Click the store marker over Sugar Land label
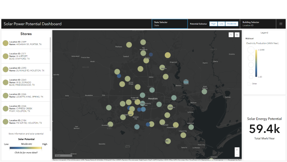The image size is (287, 162). pyautogui.click(x=131, y=114)
